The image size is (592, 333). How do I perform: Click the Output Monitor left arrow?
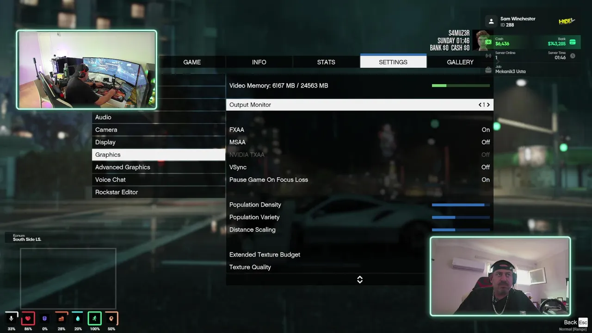(480, 105)
